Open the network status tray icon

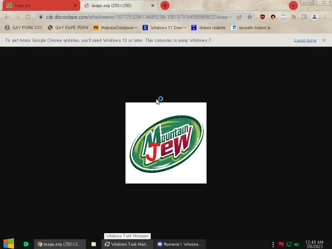(289, 244)
